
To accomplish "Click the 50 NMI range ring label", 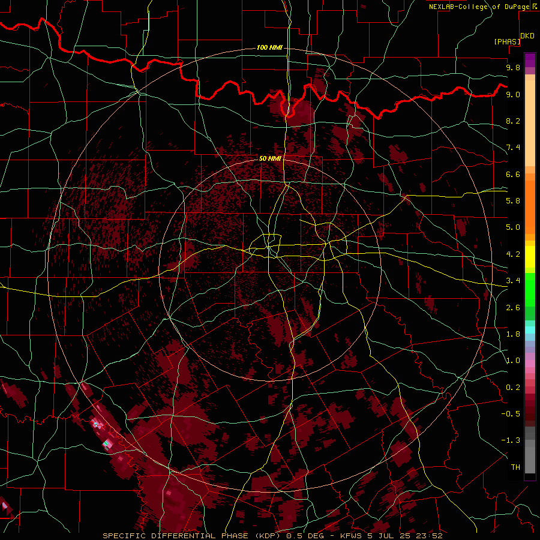I will (x=270, y=158).
